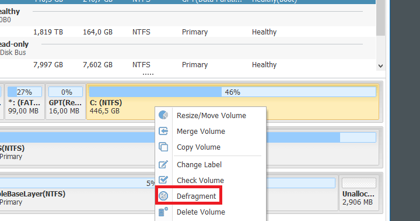
Task: Select the FAT 99,00 MB partition block
Action: click(24, 102)
